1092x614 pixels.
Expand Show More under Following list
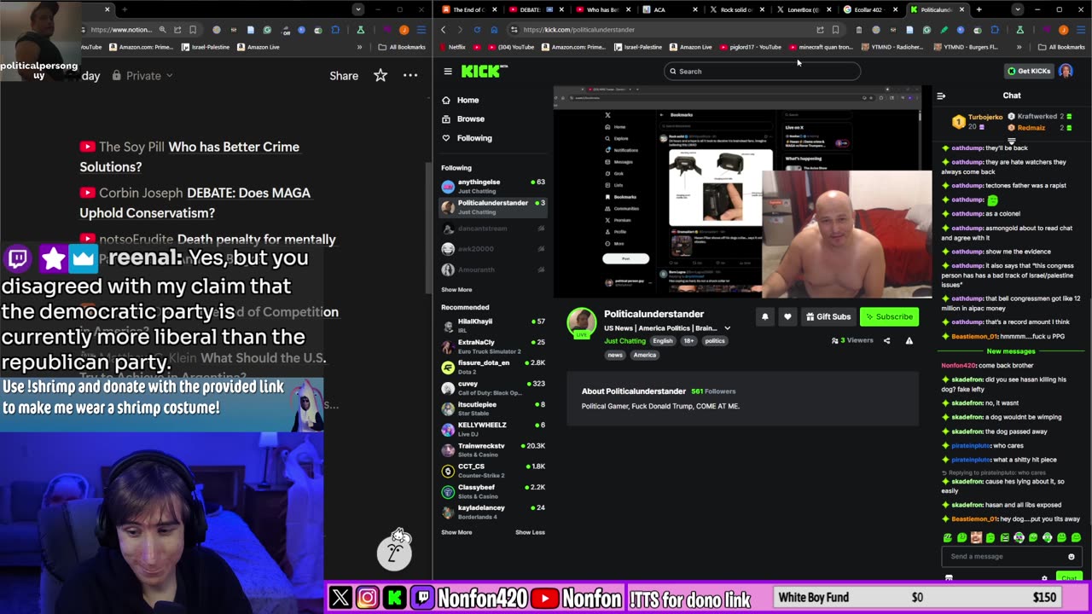(456, 290)
